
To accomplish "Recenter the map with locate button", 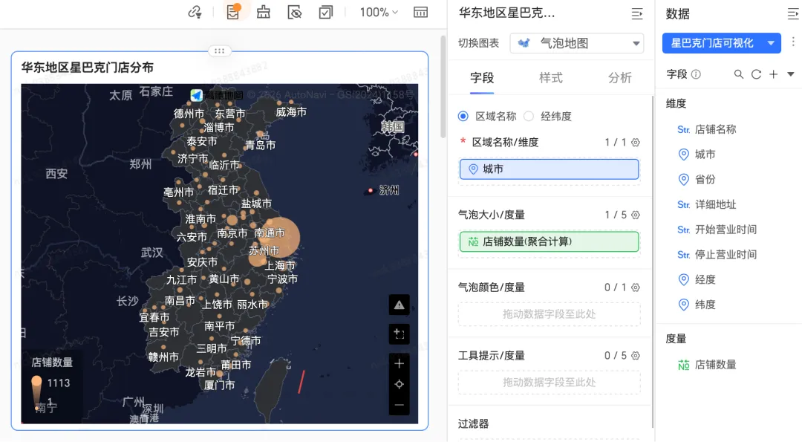I will click(x=399, y=384).
